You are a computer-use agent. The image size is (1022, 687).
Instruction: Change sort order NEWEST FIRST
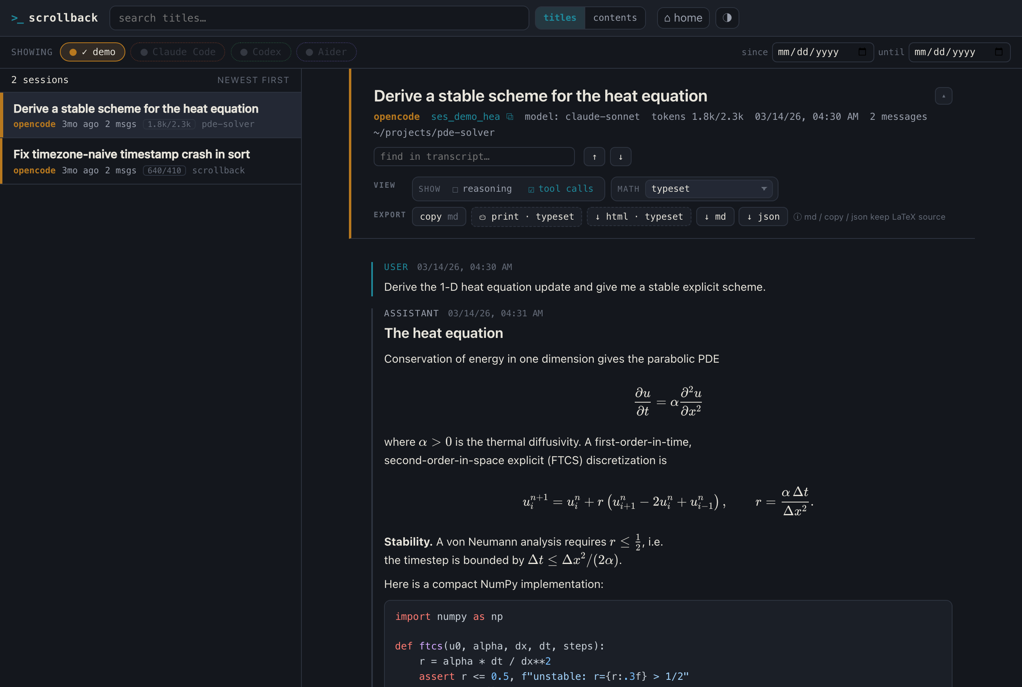point(253,80)
